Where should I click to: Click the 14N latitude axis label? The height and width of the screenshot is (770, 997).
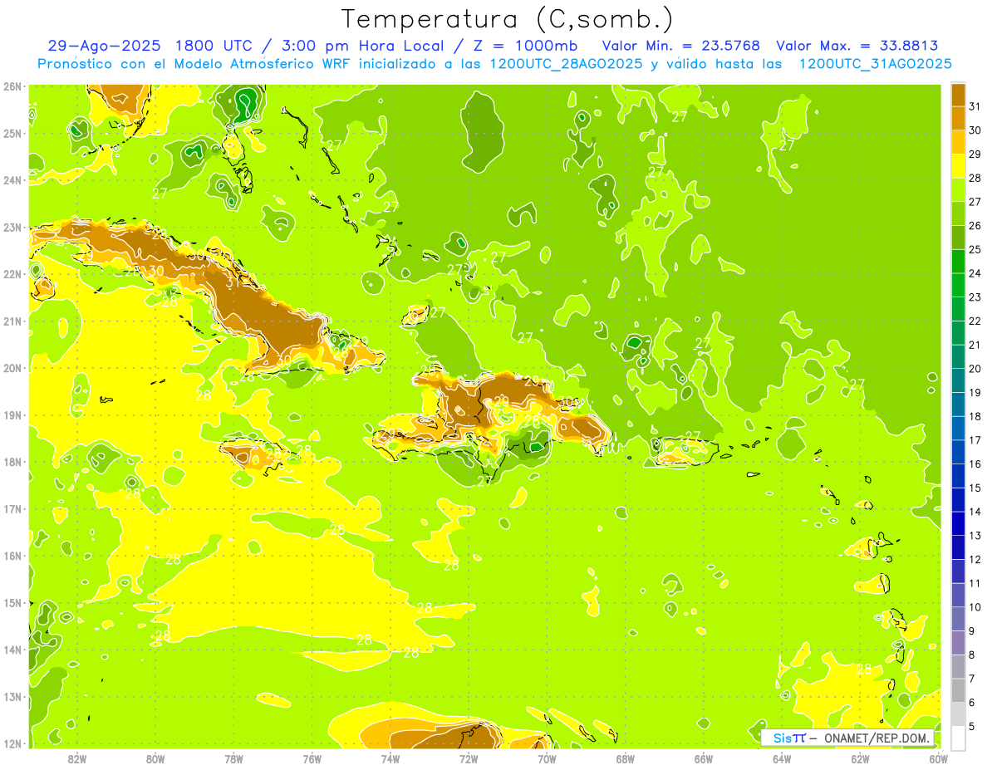(12, 650)
